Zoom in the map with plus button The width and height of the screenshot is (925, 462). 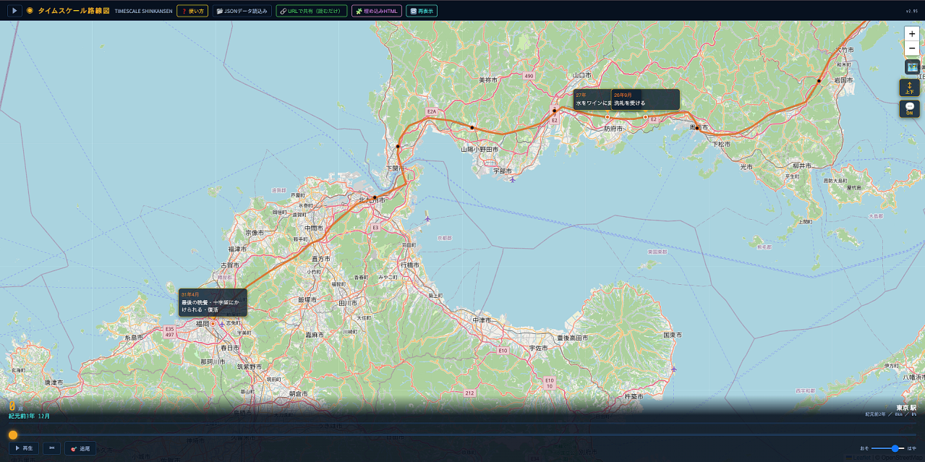[912, 34]
